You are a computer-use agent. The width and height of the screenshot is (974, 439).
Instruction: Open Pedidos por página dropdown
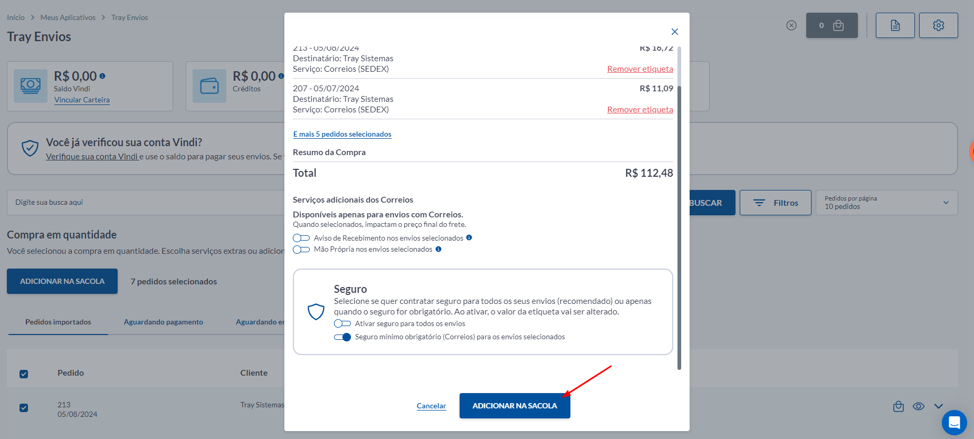(886, 203)
